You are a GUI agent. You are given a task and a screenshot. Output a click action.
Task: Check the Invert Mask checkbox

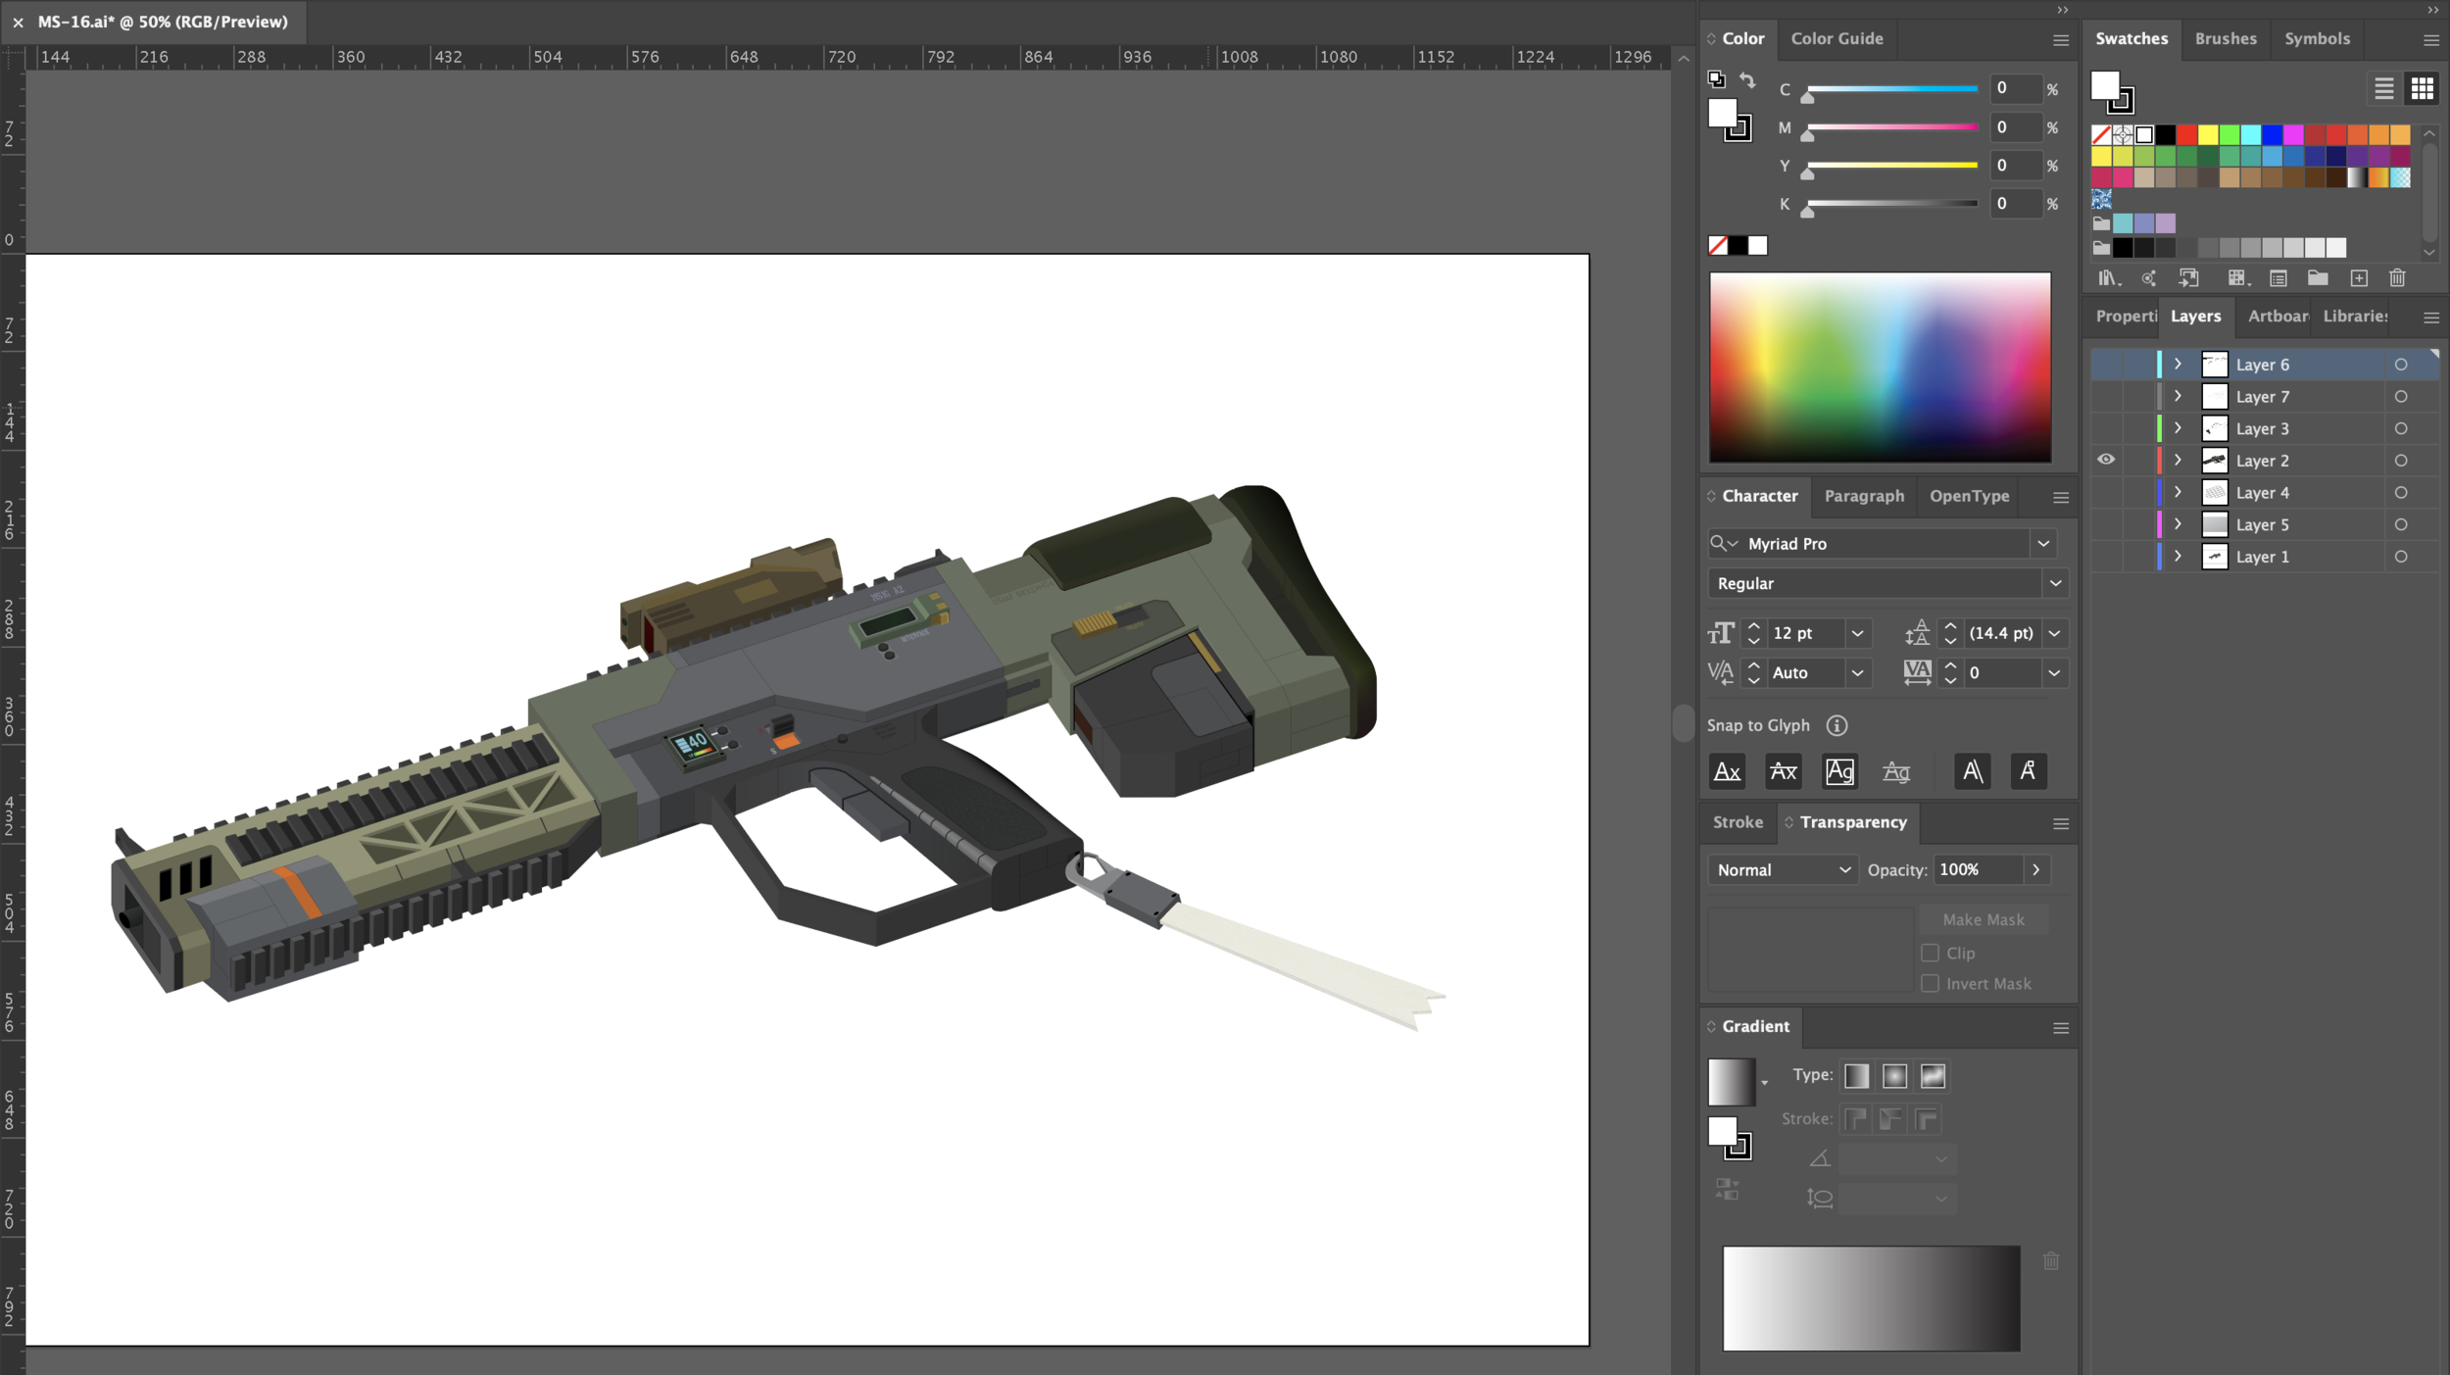1930,983
